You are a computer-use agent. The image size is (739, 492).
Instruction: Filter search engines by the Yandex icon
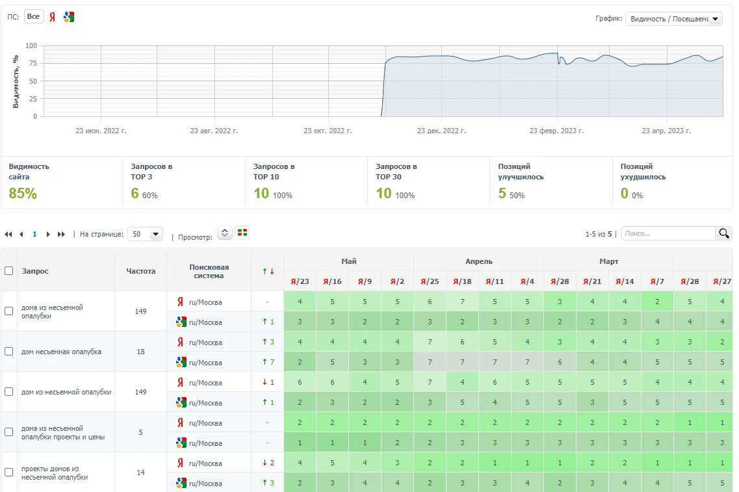pos(52,17)
